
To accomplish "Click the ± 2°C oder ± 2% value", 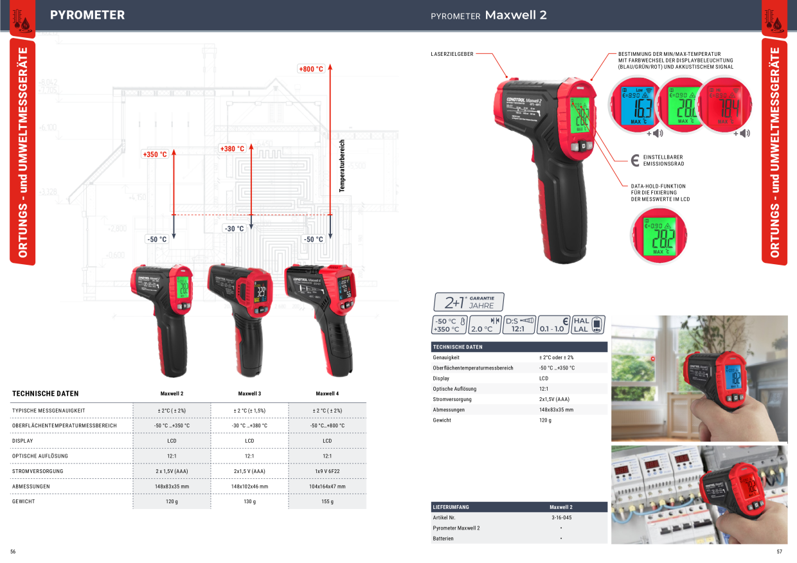I will [557, 357].
